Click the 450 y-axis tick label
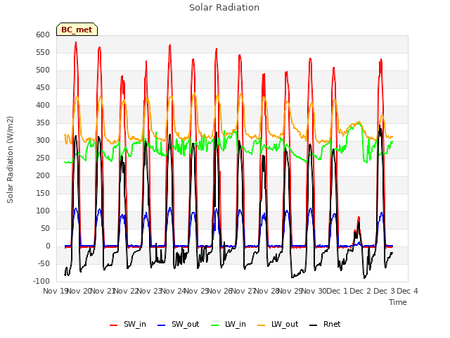Screen dimensions: 450x338 click(43, 87)
